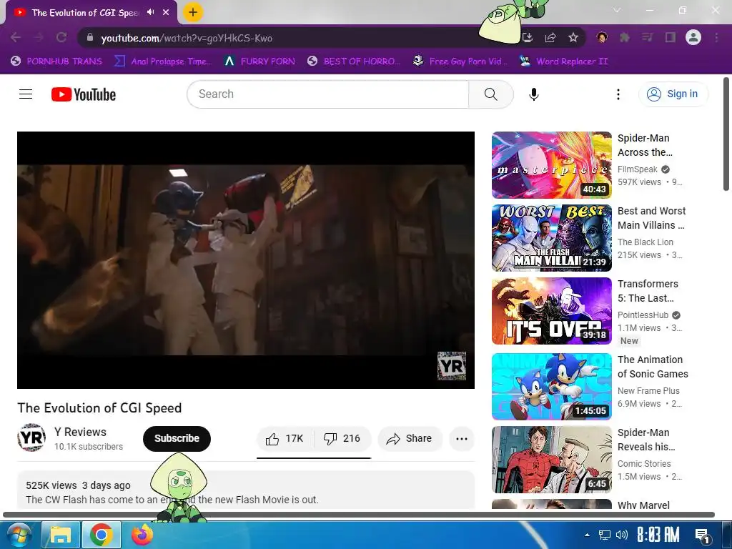Click Spider-Man Across the... video title

click(x=646, y=145)
